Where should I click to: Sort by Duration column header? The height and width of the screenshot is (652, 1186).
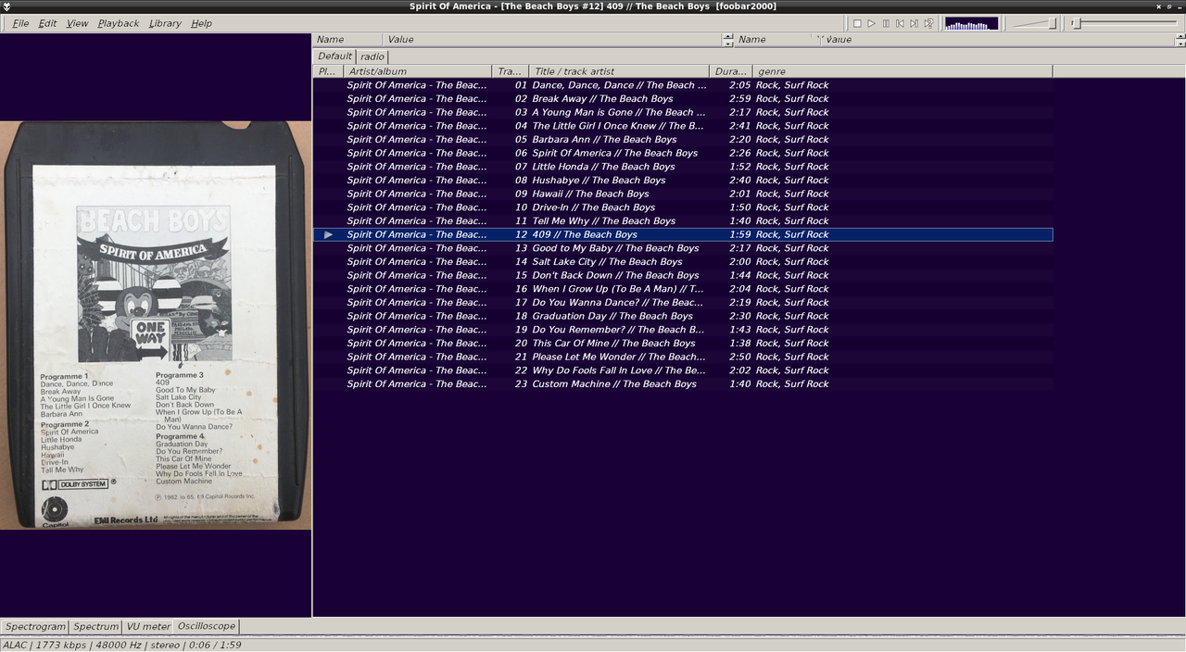click(731, 71)
